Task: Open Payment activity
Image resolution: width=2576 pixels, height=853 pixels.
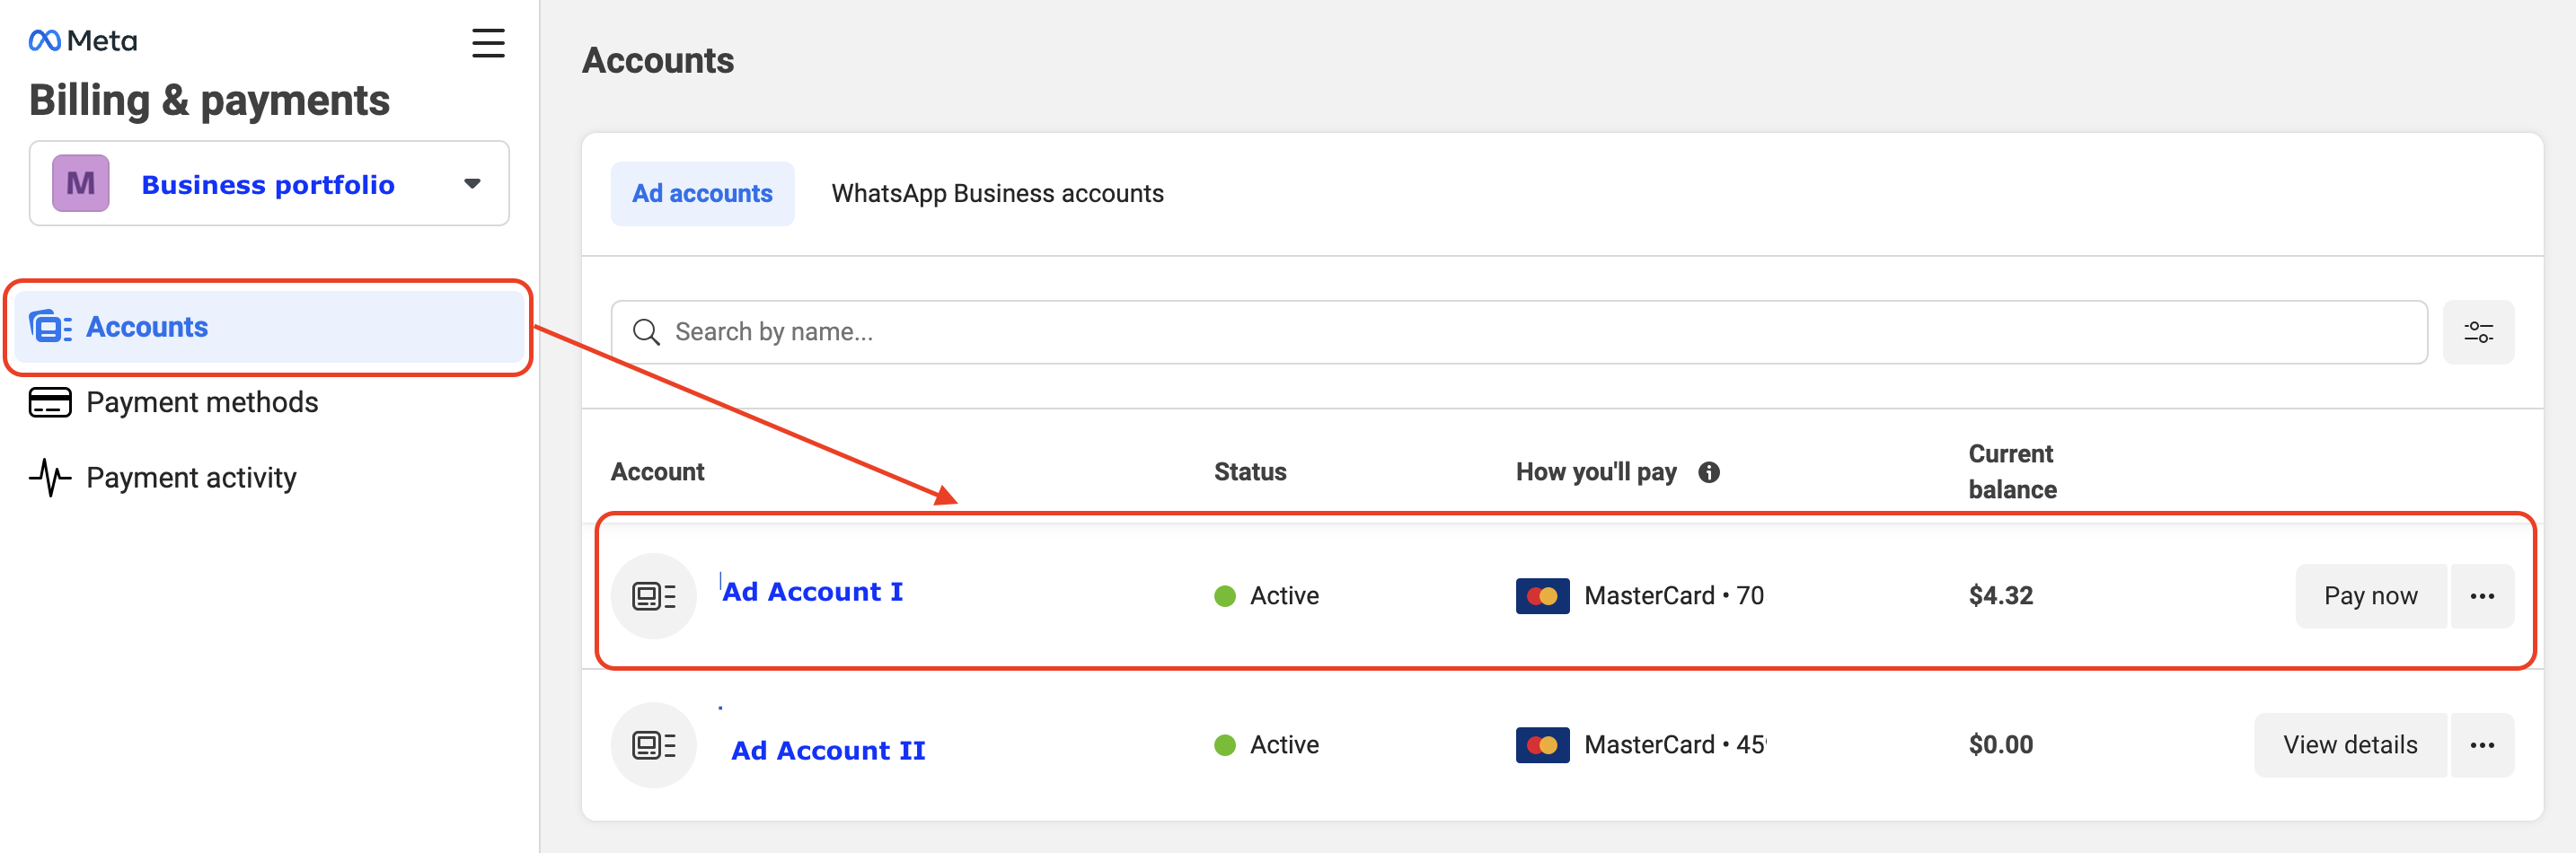Action: click(191, 478)
